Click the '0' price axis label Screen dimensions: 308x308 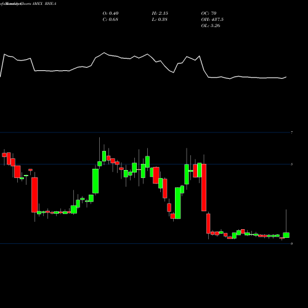(292, 243)
